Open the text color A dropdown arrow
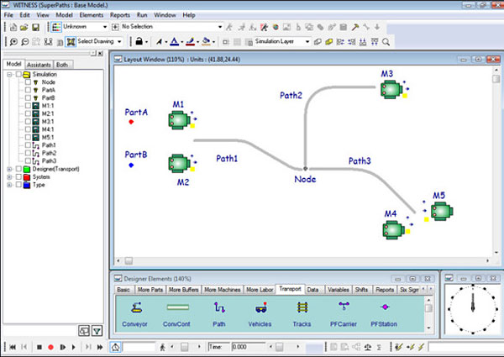The image size is (504, 357). [x=182, y=42]
